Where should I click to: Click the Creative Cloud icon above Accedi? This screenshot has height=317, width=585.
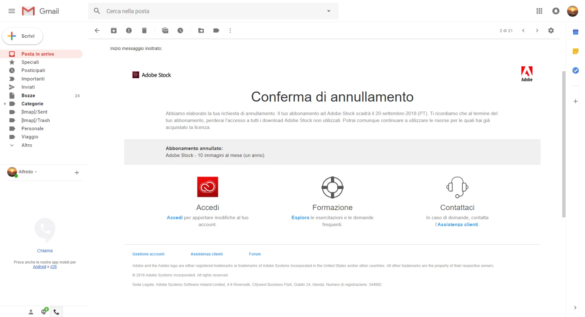(x=208, y=187)
